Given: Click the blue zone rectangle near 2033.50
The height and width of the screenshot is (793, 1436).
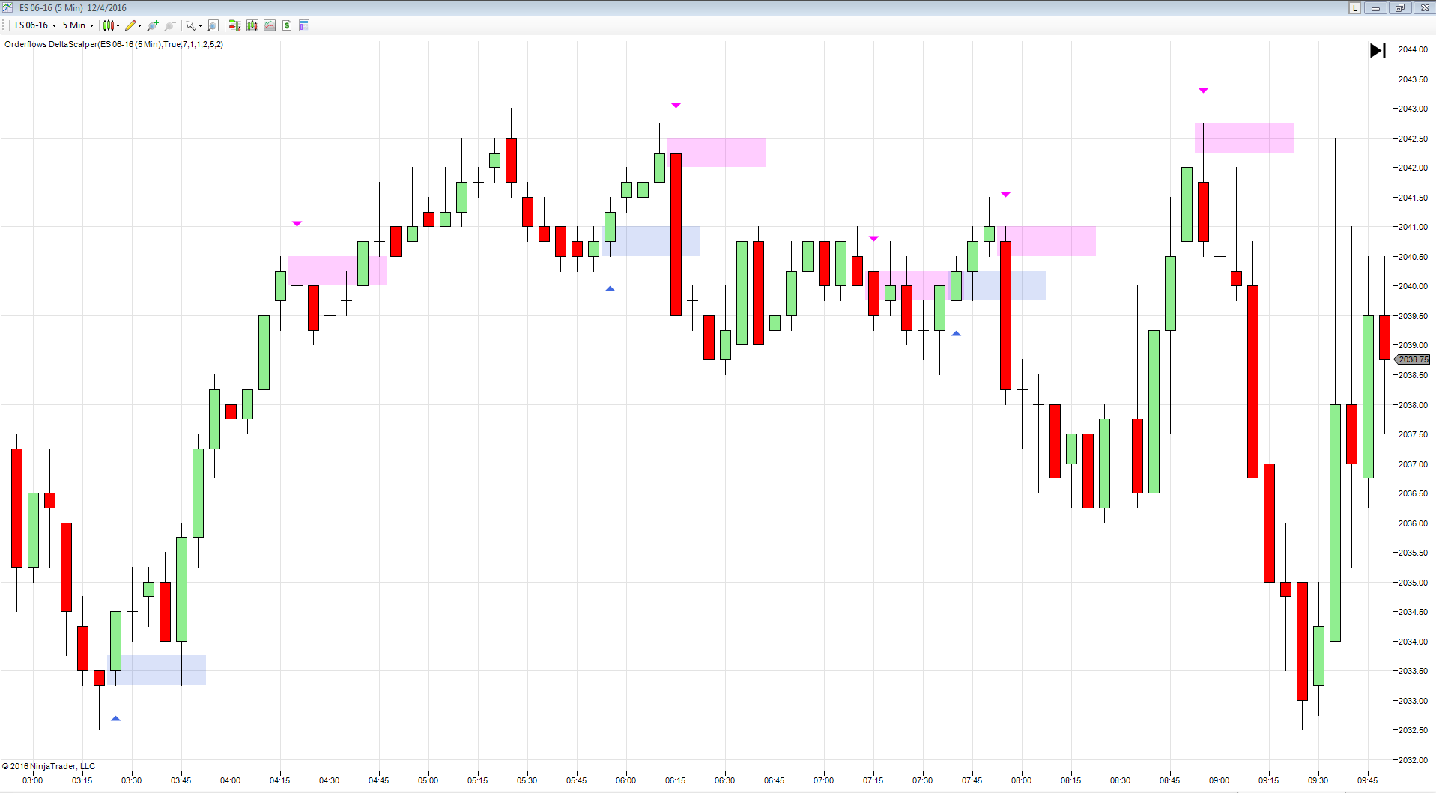Looking at the screenshot, I should pyautogui.click(x=157, y=670).
